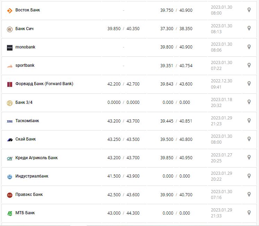Click the Индустриалбанк logo icon
259x226 pixels.
pos(10,177)
